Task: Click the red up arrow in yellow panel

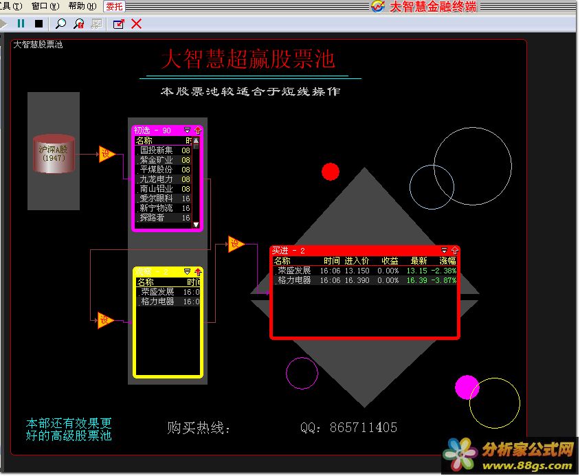Action: click(x=198, y=272)
